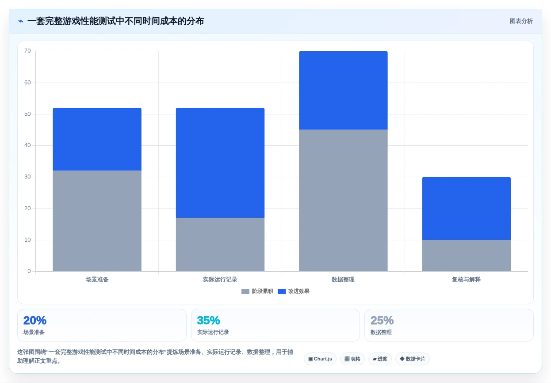Click the summary paragraph starting with 这张图围绕
This screenshot has width=551, height=383.
[155, 356]
